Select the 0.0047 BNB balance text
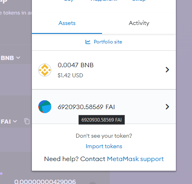Screen dimensions: 192x184 point(75,65)
